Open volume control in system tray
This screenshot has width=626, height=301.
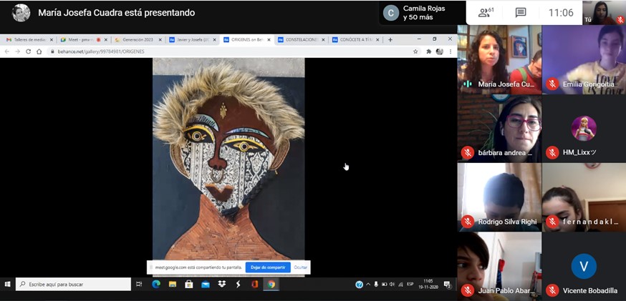coord(392,285)
